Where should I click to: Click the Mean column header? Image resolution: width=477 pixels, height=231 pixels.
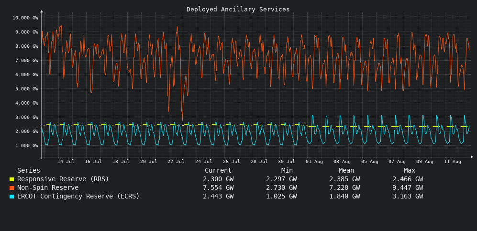[x=346, y=171]
